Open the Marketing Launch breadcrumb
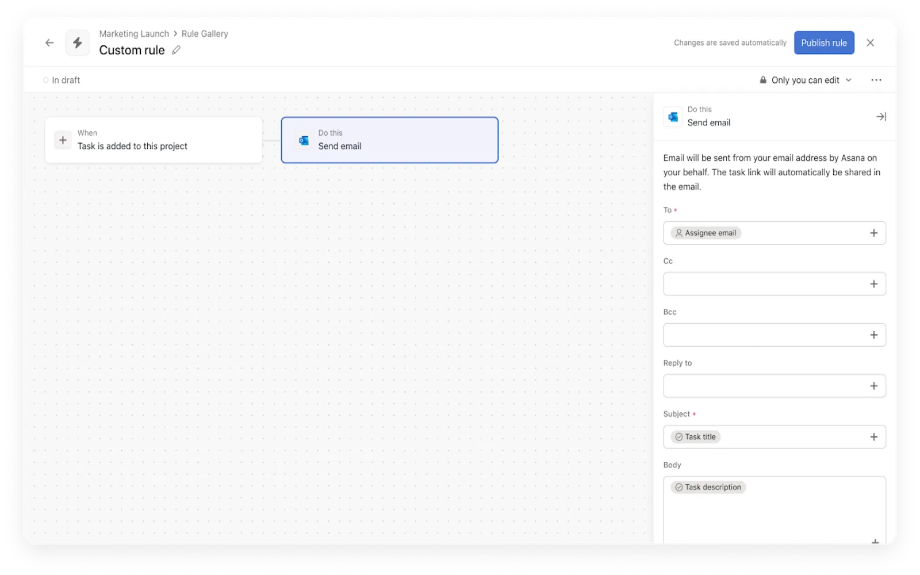This screenshot has height=575, width=920. (x=134, y=34)
